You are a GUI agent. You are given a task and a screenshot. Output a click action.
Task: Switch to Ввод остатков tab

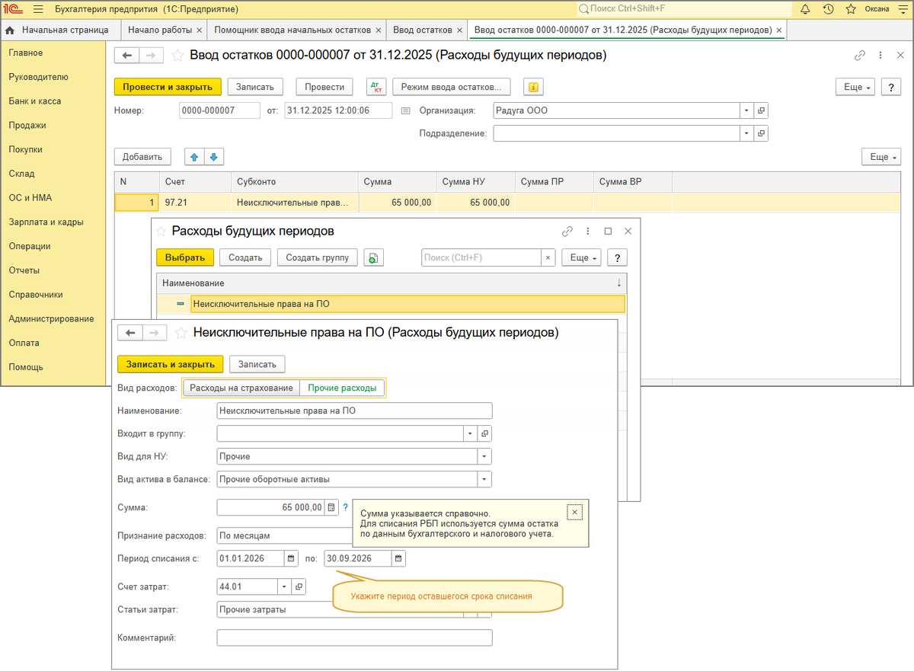[422, 30]
